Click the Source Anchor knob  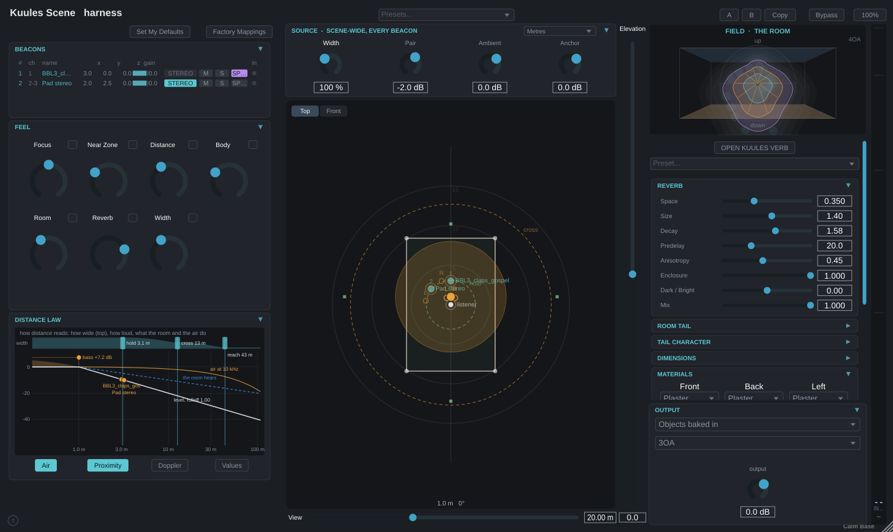[570, 64]
